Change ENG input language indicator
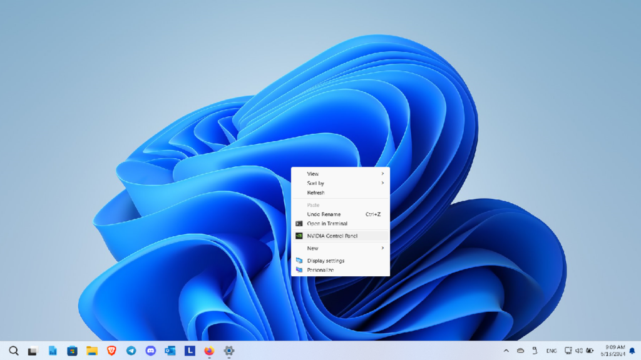Screen dimensions: 641x360 (x=551, y=351)
